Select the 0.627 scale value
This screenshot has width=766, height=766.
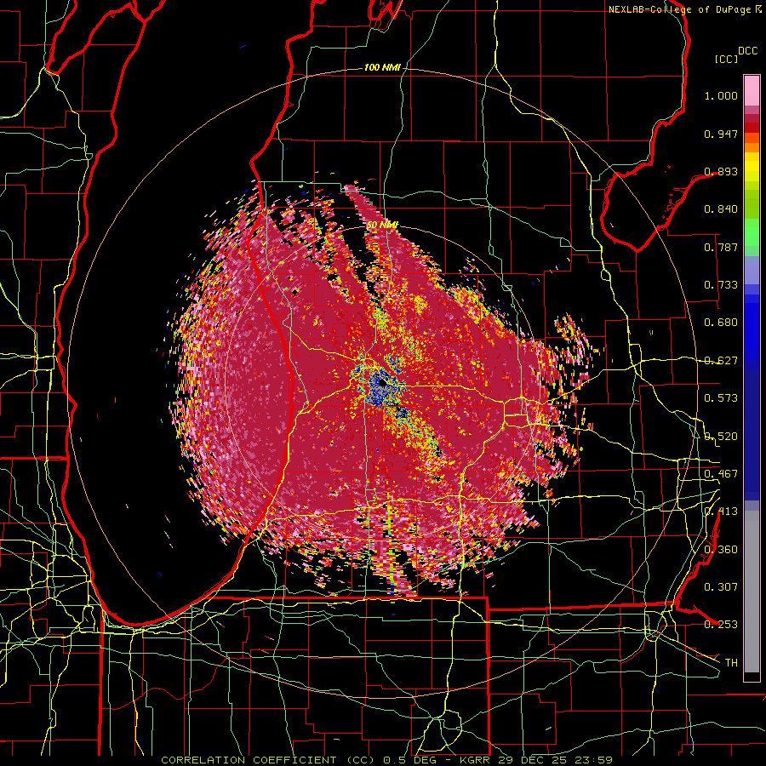pyautogui.click(x=721, y=361)
